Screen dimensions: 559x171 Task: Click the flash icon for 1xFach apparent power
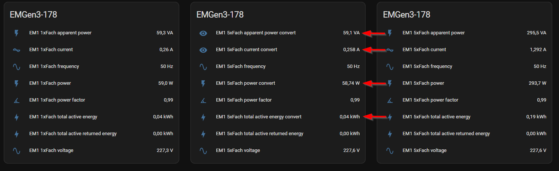pyautogui.click(x=16, y=33)
